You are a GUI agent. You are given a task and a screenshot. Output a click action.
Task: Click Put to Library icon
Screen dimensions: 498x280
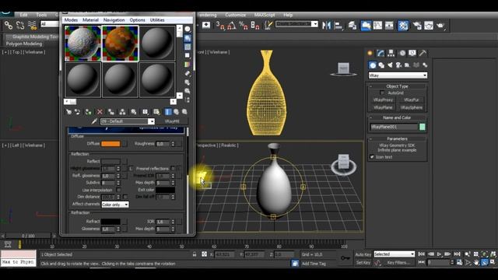pos(134,112)
